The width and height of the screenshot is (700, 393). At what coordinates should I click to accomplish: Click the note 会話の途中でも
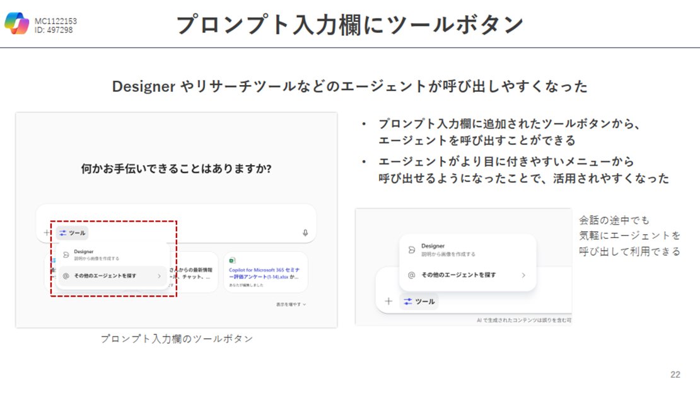614,220
